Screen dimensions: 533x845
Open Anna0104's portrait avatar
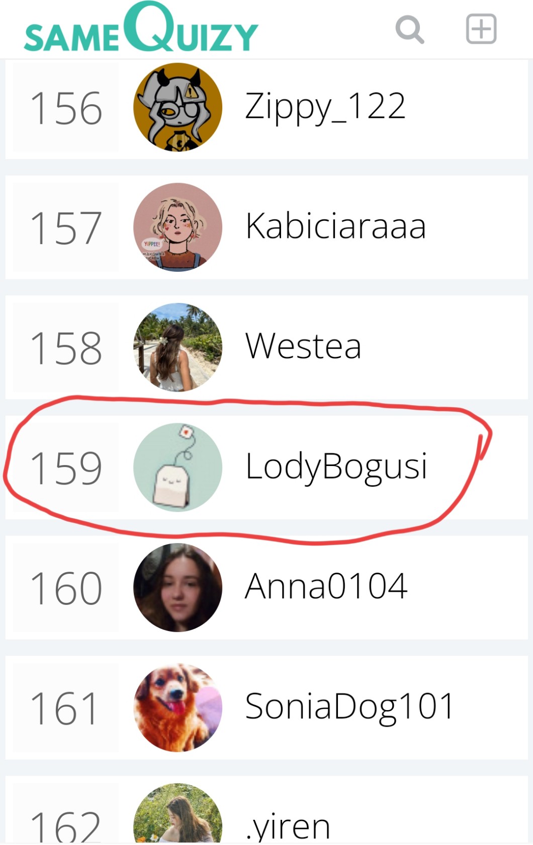(x=177, y=587)
